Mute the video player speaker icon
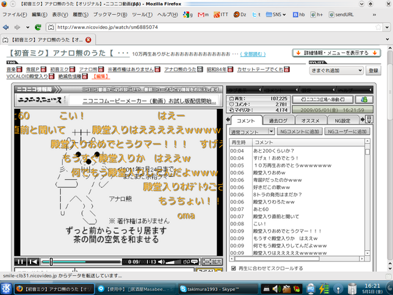The height and width of the screenshot is (295, 393). pos(162,261)
